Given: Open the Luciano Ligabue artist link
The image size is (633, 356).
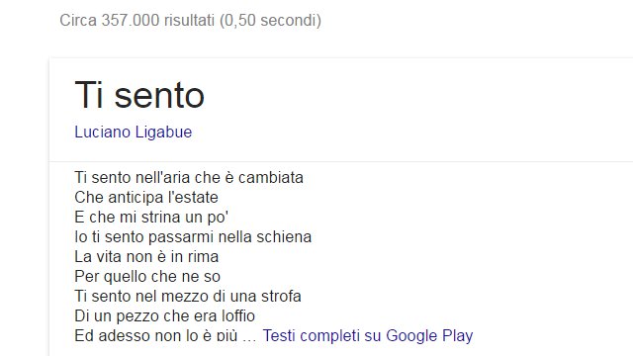Looking at the screenshot, I should [134, 133].
